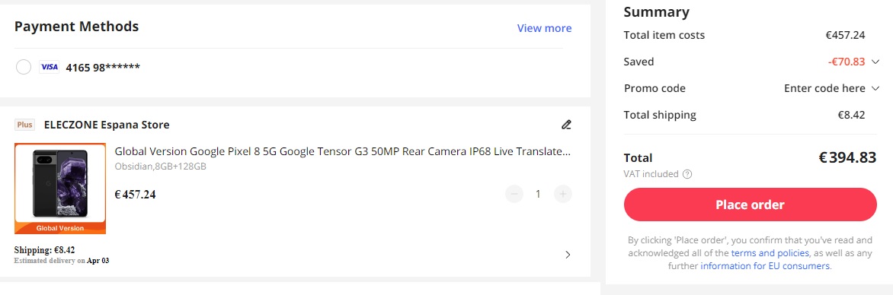Image resolution: width=893 pixels, height=295 pixels.
Task: Click the saved amount -€70.83
Action: tap(847, 62)
